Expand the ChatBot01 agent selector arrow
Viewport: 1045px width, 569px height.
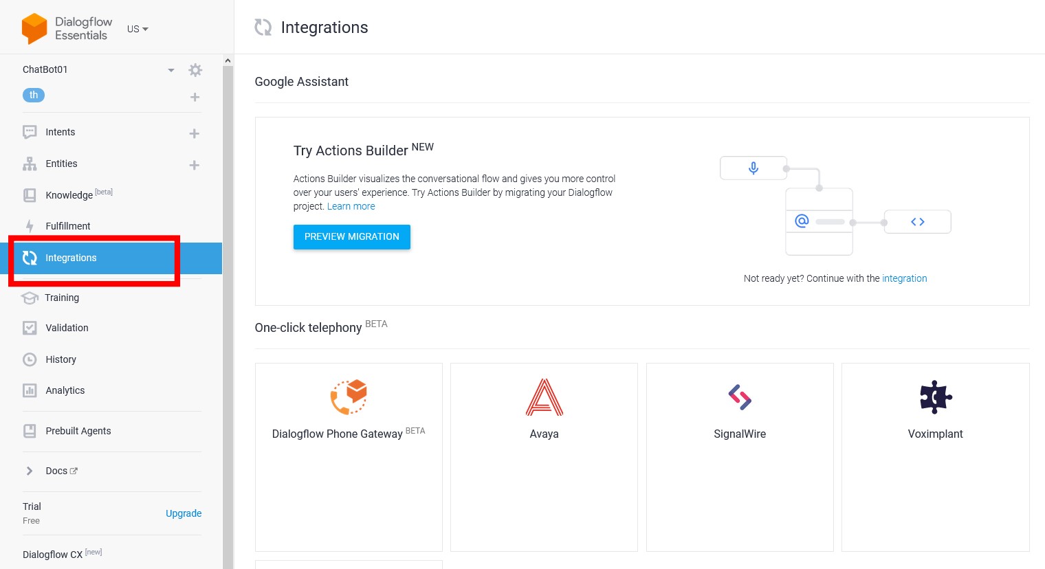tap(171, 70)
